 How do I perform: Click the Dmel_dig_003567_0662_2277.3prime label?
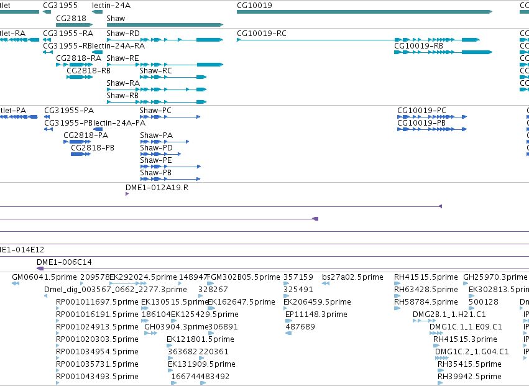tap(116, 290)
